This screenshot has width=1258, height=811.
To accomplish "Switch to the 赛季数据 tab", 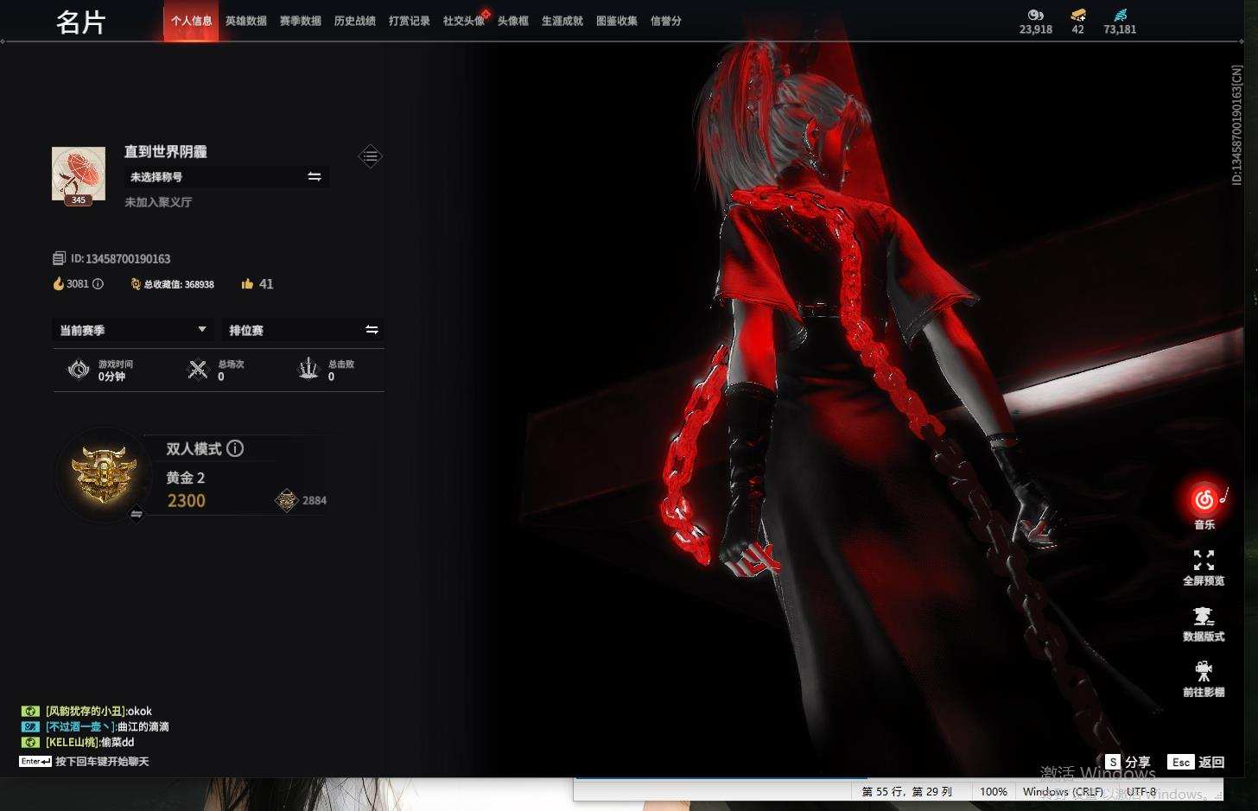I will point(301,21).
